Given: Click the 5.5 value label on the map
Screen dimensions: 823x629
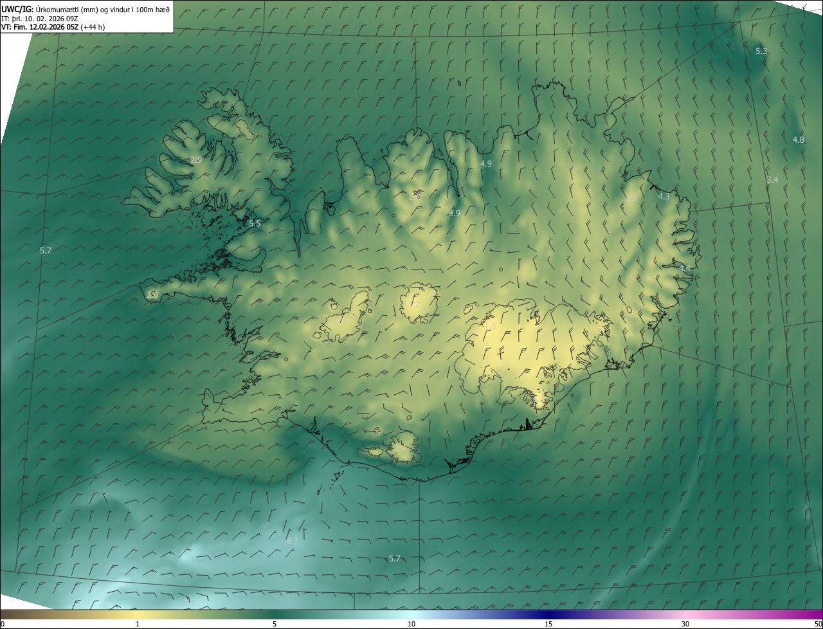Looking at the screenshot, I should coord(255,224).
